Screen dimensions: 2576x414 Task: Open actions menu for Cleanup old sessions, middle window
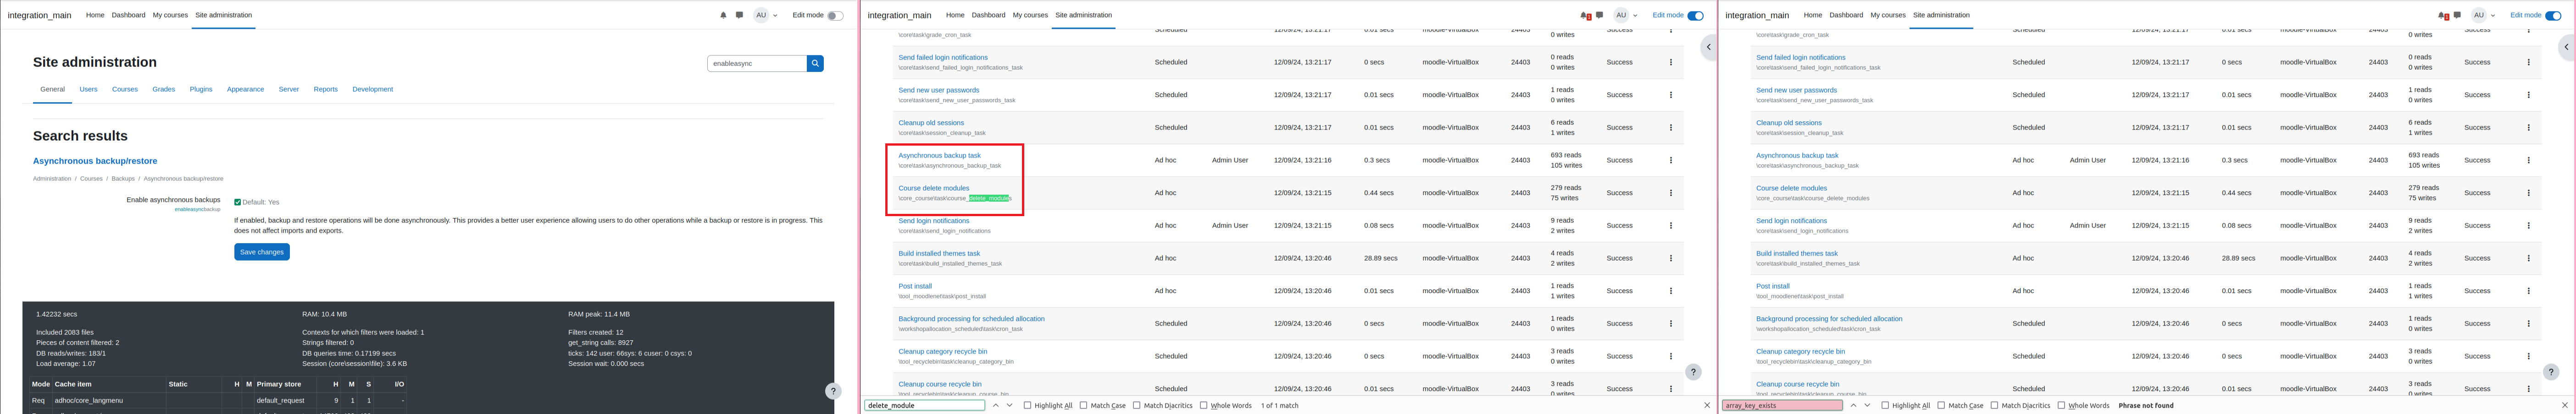pyautogui.click(x=1670, y=128)
